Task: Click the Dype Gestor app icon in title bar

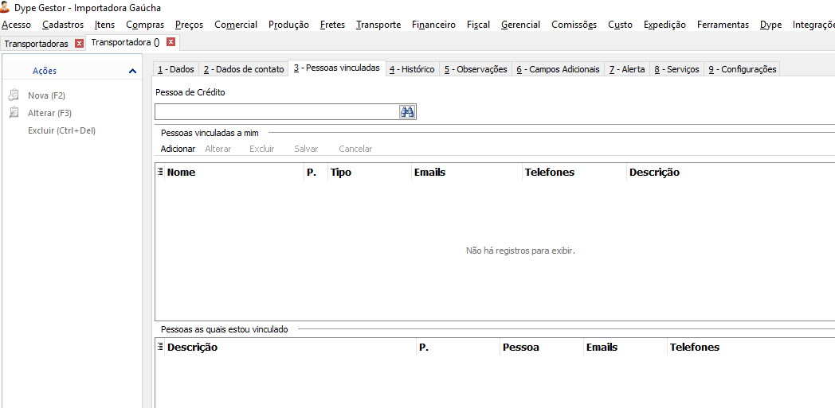Action: point(6,7)
